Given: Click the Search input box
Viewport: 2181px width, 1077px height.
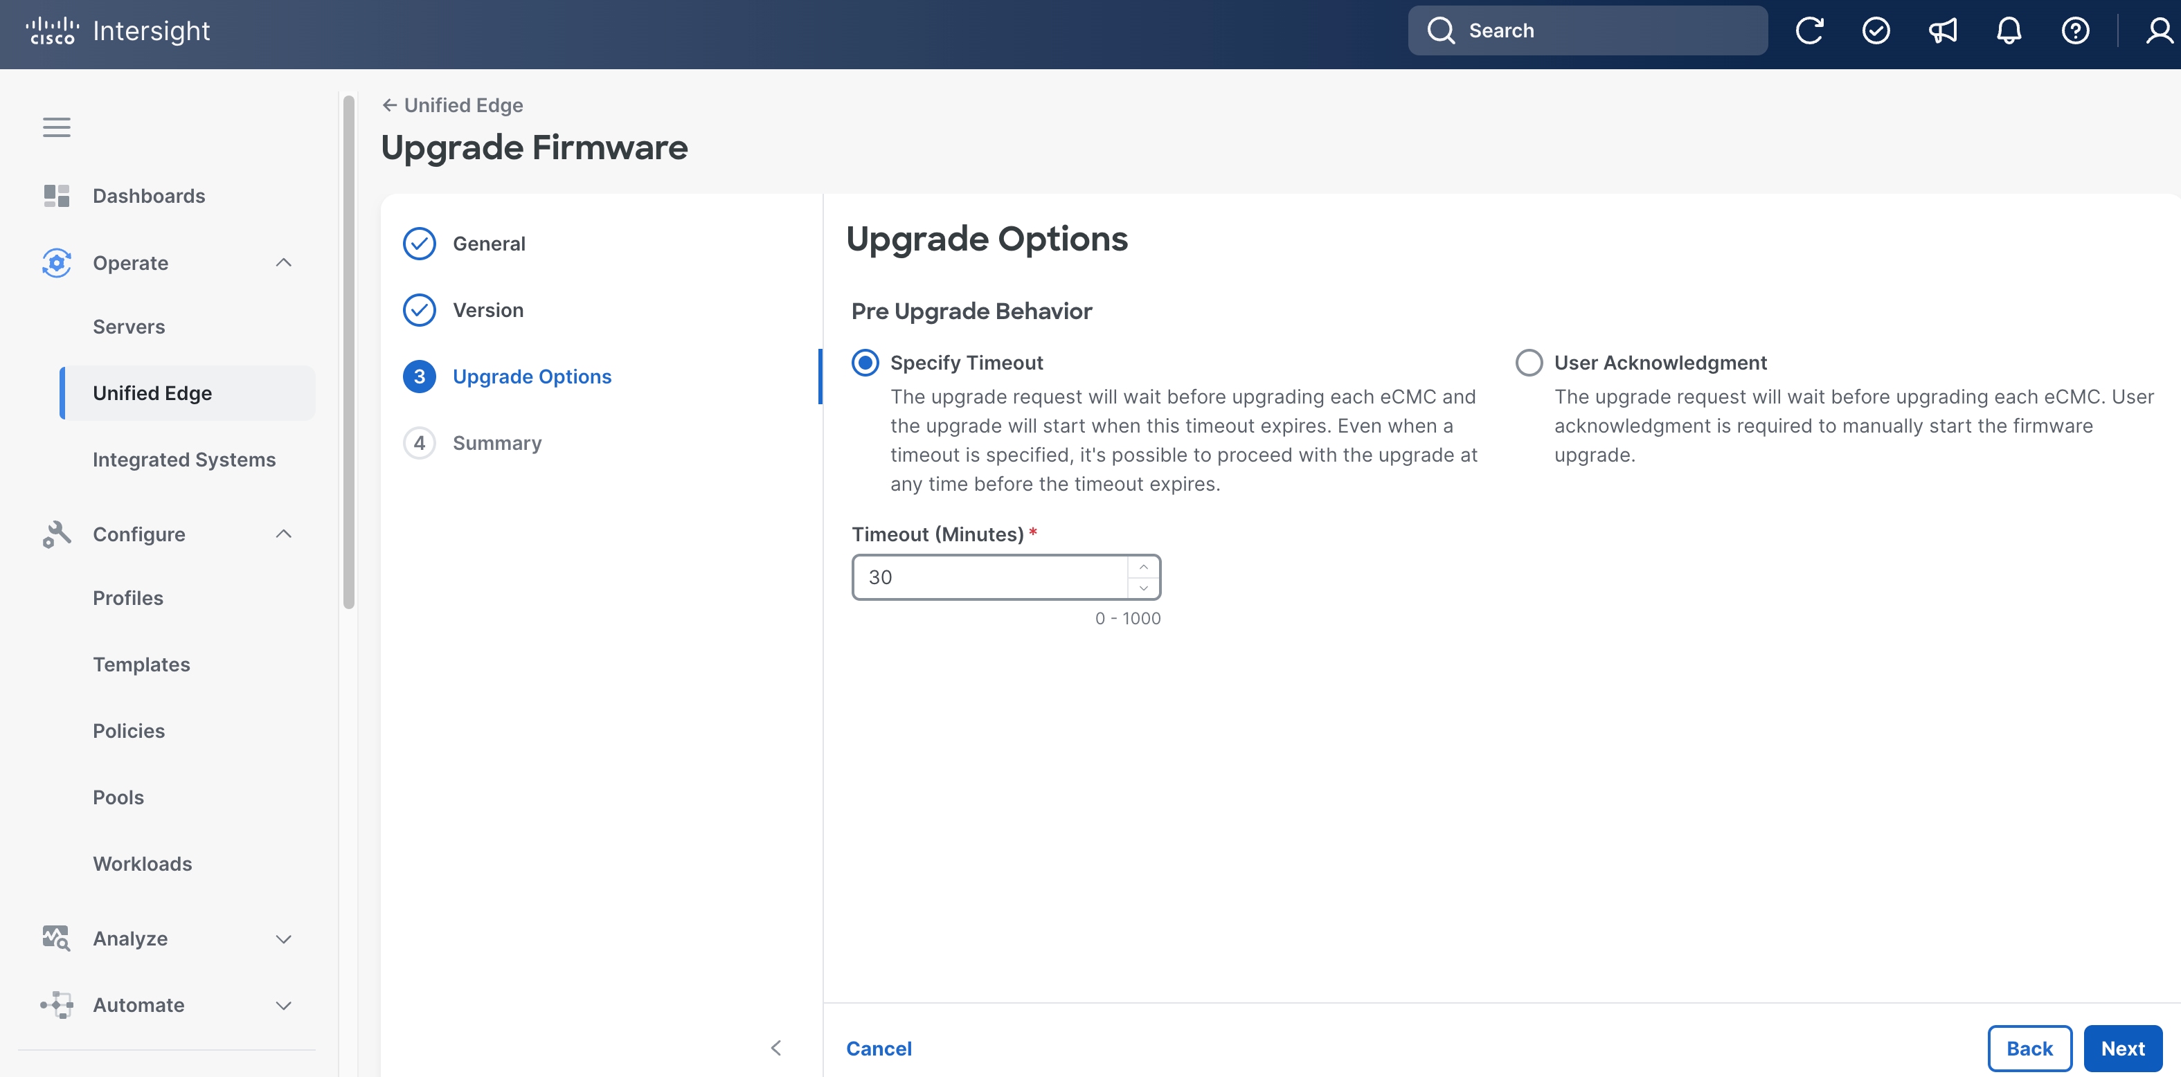Looking at the screenshot, I should [x=1588, y=30].
